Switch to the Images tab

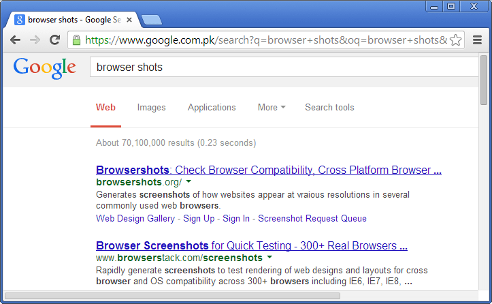pos(151,108)
